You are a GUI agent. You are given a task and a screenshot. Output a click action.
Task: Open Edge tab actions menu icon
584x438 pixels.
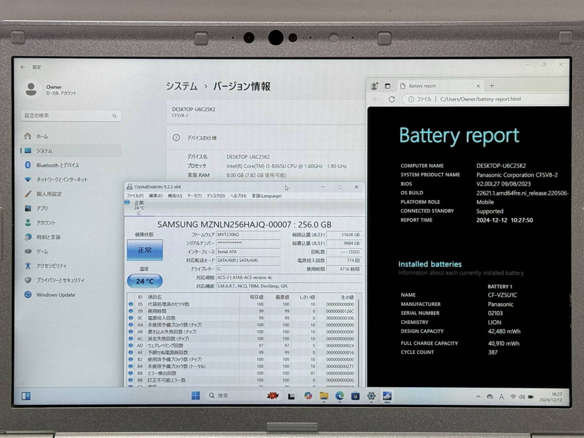click(x=387, y=86)
